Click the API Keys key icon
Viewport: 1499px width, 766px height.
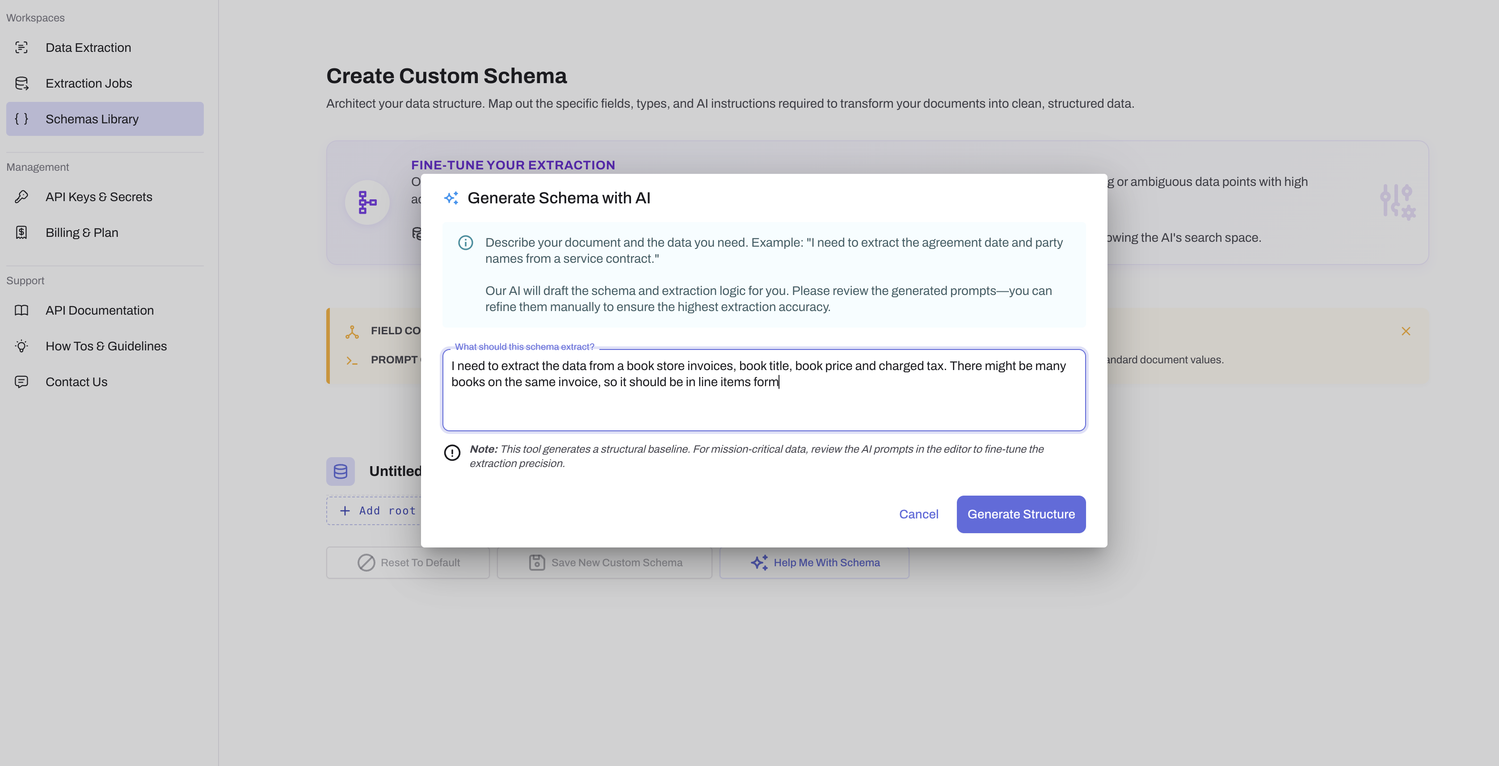(x=21, y=197)
